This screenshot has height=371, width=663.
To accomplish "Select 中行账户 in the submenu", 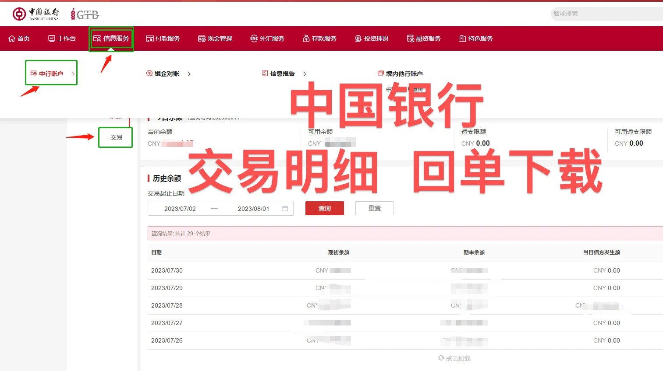I will [x=51, y=73].
